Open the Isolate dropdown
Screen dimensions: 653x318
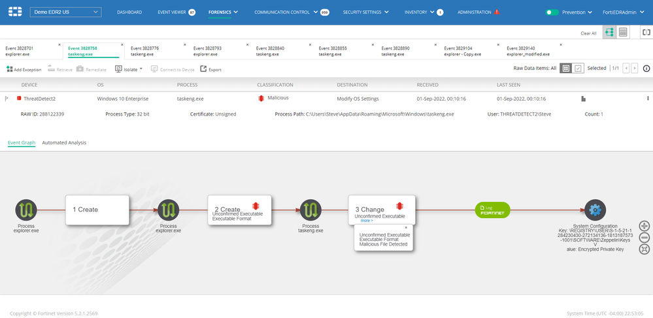(129, 69)
